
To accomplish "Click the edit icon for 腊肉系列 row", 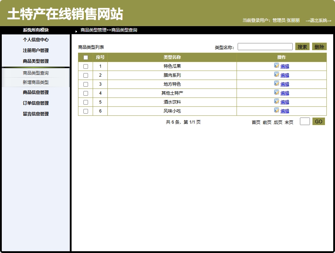I will point(276,75).
